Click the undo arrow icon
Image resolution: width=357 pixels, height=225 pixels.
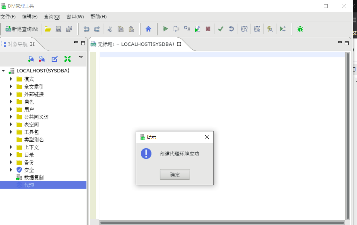click(x=87, y=29)
